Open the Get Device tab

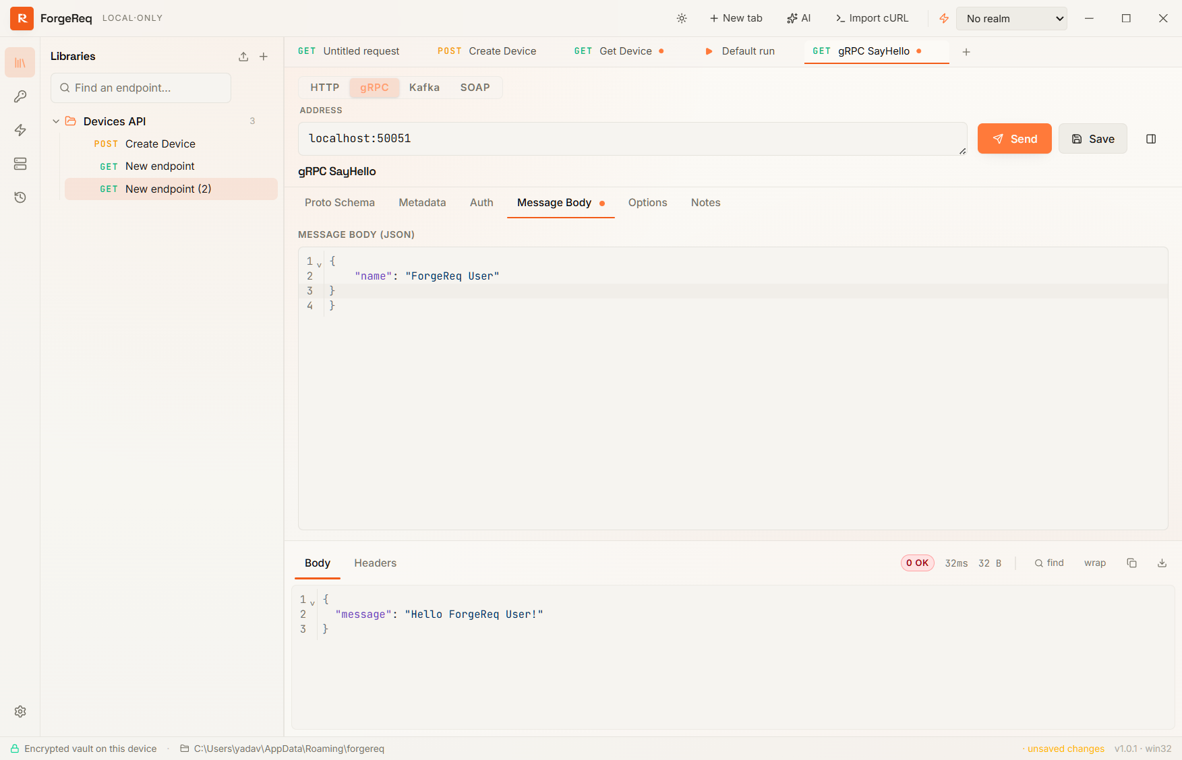tap(619, 51)
